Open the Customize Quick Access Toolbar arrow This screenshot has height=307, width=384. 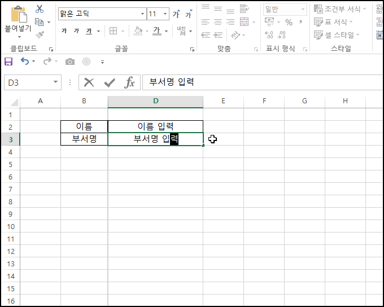102,62
